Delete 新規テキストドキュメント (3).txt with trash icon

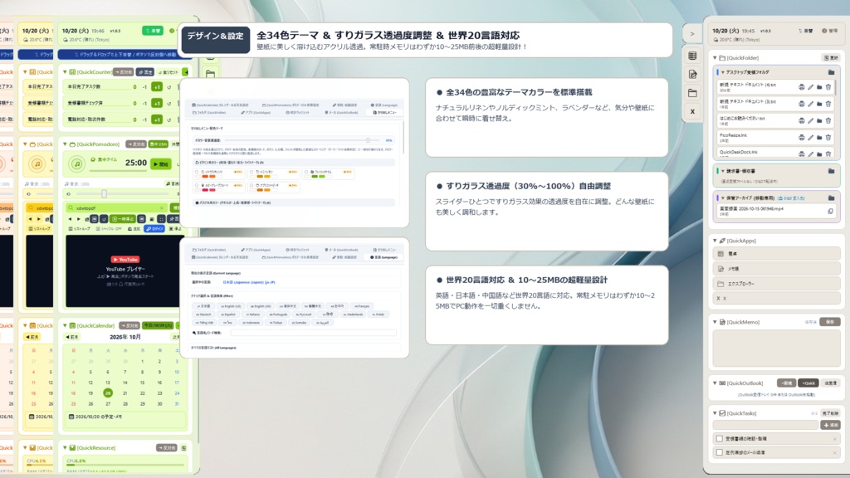(828, 104)
